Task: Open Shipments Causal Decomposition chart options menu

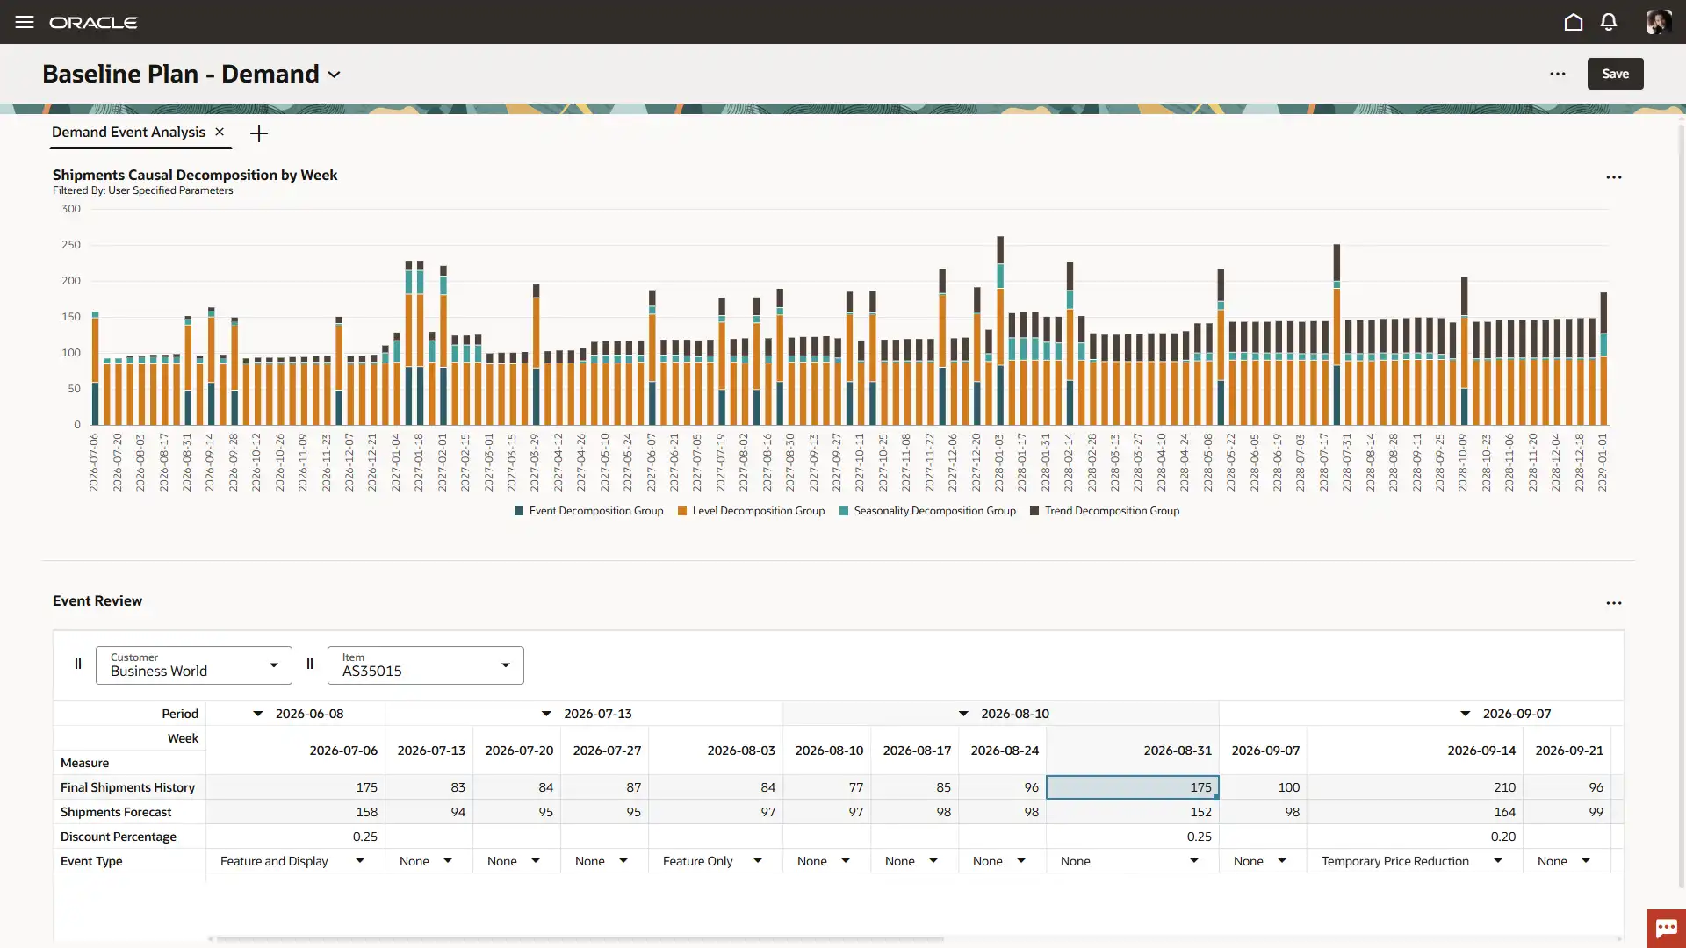Action: [x=1614, y=177]
